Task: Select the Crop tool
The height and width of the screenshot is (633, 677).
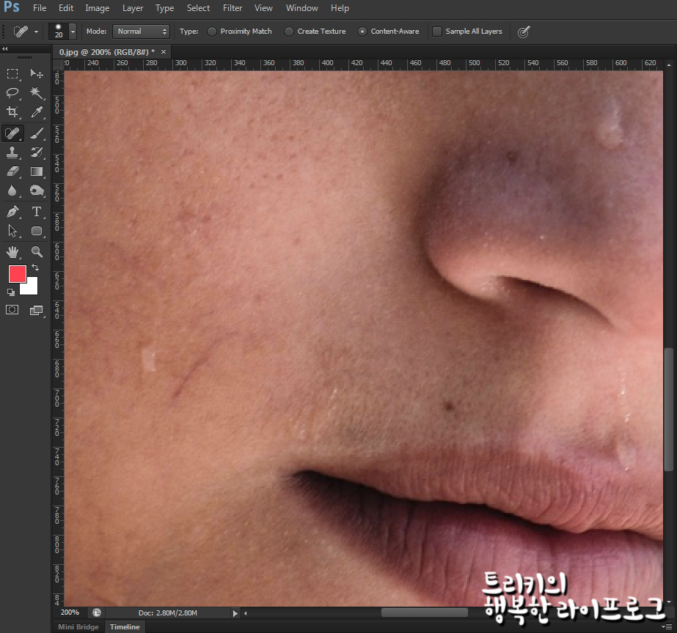Action: coord(12,112)
